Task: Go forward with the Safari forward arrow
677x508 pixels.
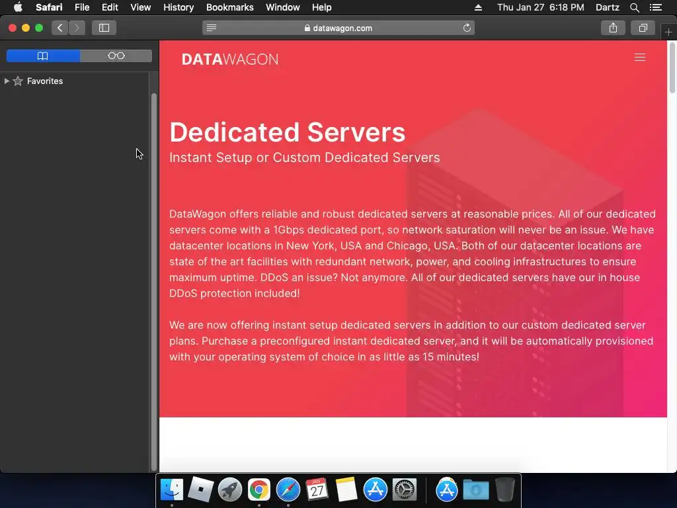Action: click(x=77, y=28)
